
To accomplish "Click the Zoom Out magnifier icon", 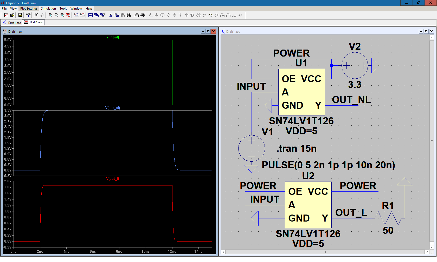I will point(62,15).
